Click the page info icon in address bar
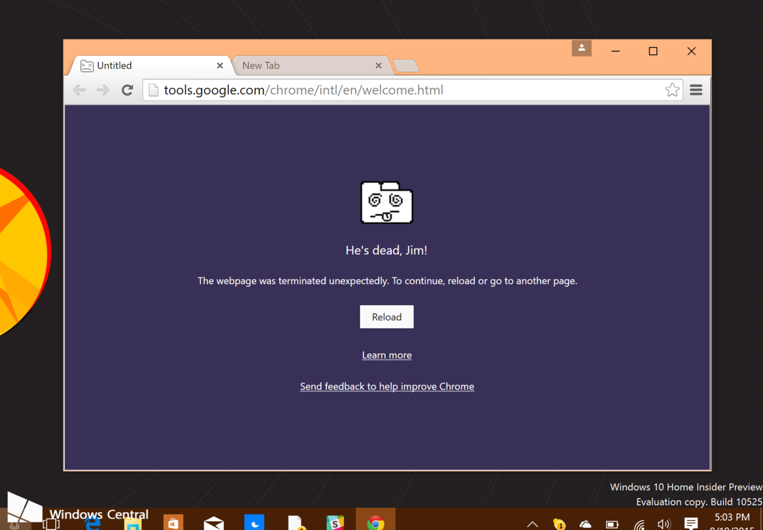The height and width of the screenshot is (530, 763). [153, 90]
